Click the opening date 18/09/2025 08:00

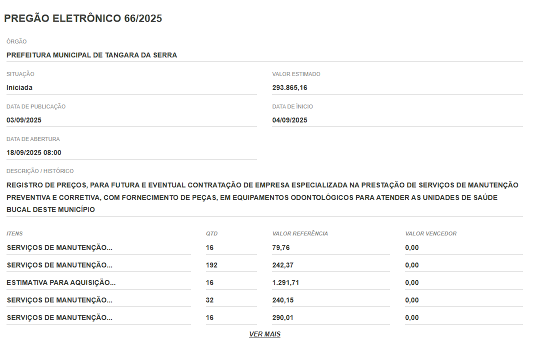(34, 152)
